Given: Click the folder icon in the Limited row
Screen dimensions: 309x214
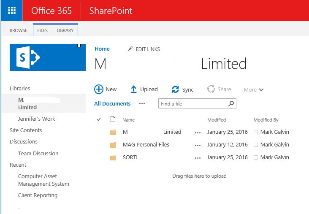Looking at the screenshot, I should 113,132.
